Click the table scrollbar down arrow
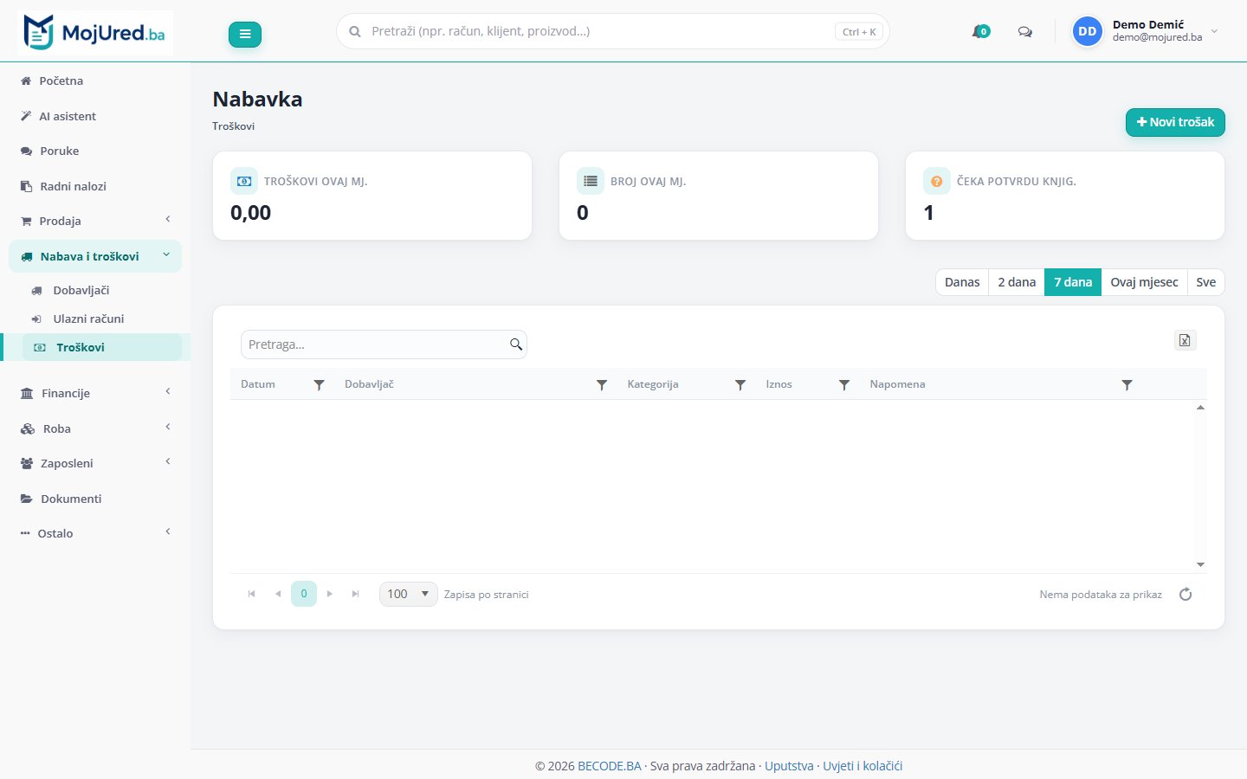The height and width of the screenshot is (779, 1247). pos(1200,564)
